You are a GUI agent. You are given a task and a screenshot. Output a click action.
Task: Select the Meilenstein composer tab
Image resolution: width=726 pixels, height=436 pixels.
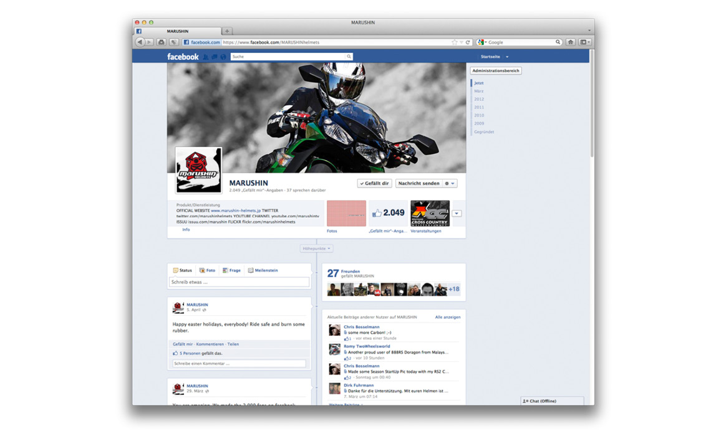coord(263,270)
